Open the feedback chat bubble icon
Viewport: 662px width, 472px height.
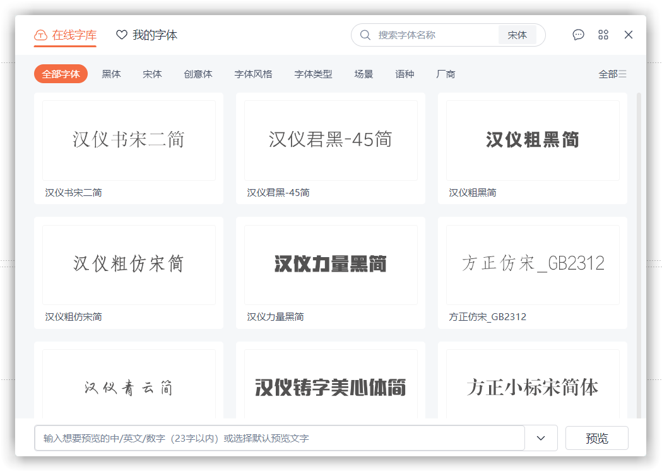[x=579, y=35]
